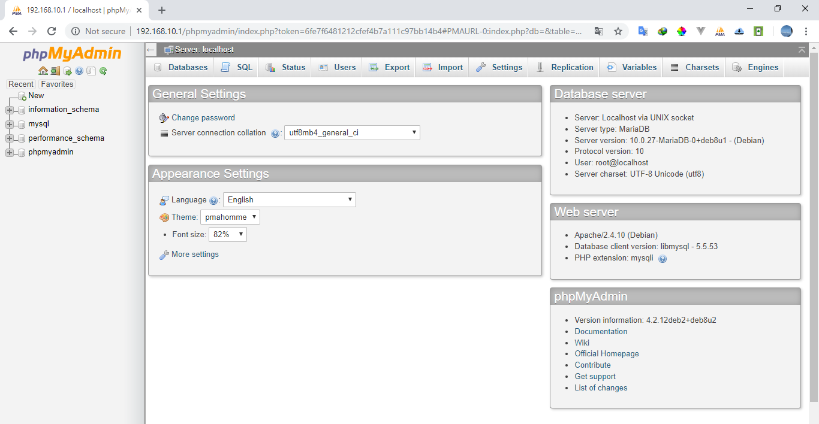819x424 pixels.
Task: Visit the Official Homepage link
Action: (x=607, y=354)
